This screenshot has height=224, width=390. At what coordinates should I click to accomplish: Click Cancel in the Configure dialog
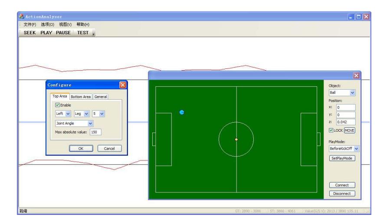pos(109,149)
